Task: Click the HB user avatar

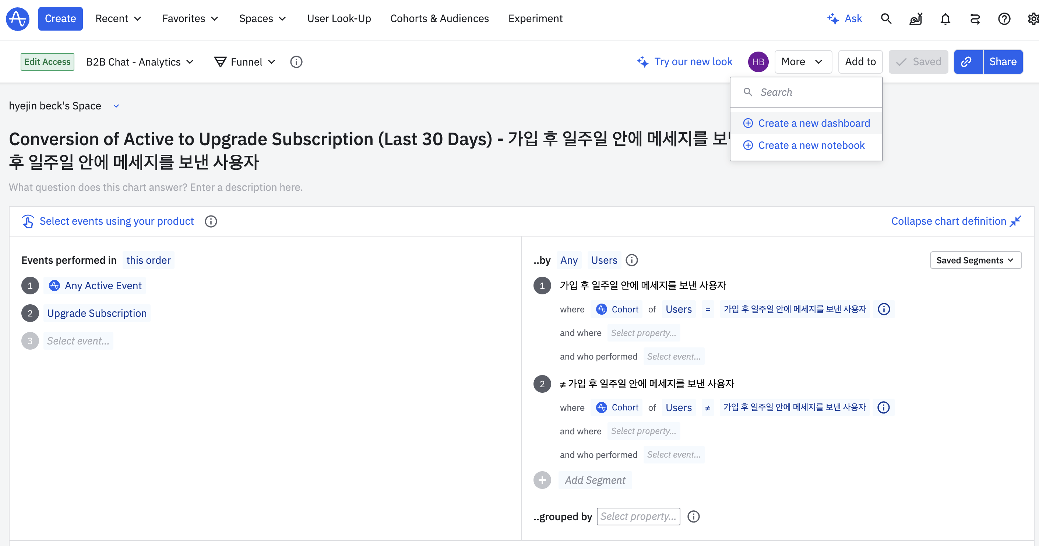Action: tap(758, 62)
